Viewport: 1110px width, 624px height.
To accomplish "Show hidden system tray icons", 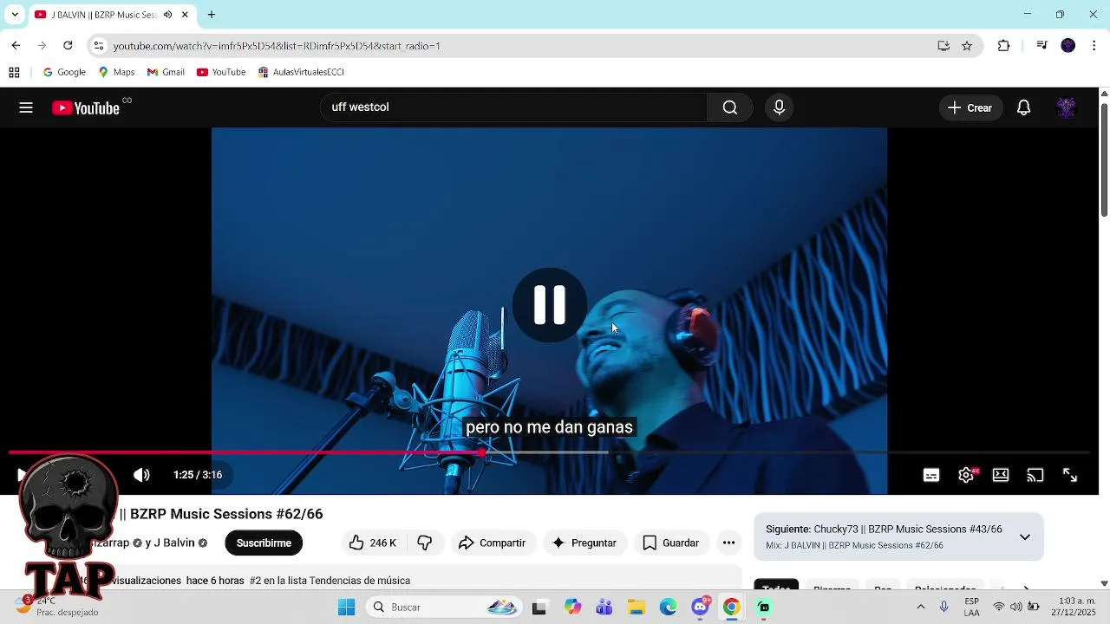I will click(x=921, y=608).
